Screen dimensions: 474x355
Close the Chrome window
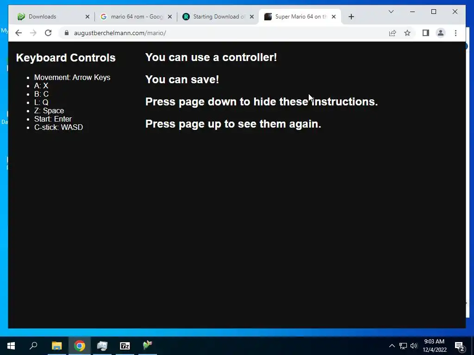[455, 12]
